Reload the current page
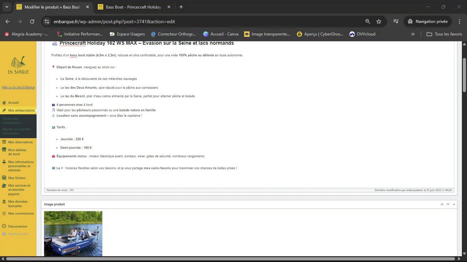467x262 pixels. [32, 21]
